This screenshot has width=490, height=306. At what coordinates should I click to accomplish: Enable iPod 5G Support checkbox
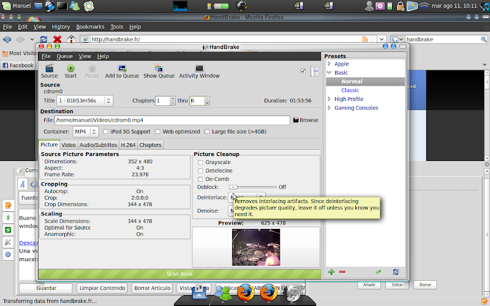[x=105, y=132]
